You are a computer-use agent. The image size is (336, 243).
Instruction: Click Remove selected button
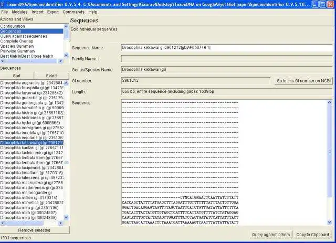point(34,230)
